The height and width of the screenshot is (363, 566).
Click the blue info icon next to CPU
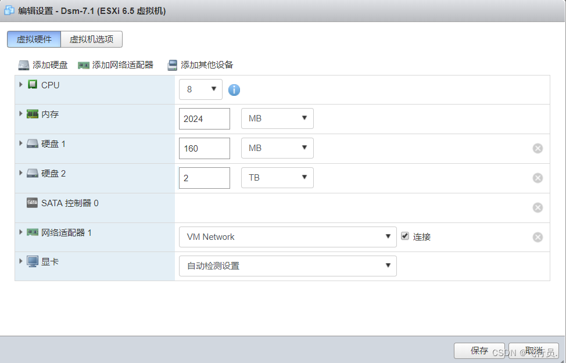(234, 90)
